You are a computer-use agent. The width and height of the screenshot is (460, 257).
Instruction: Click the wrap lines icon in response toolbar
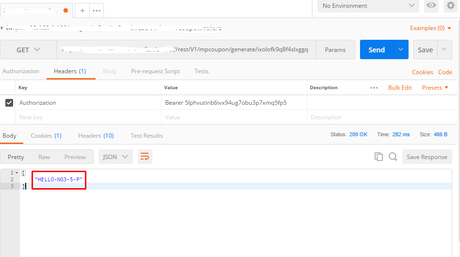click(145, 157)
